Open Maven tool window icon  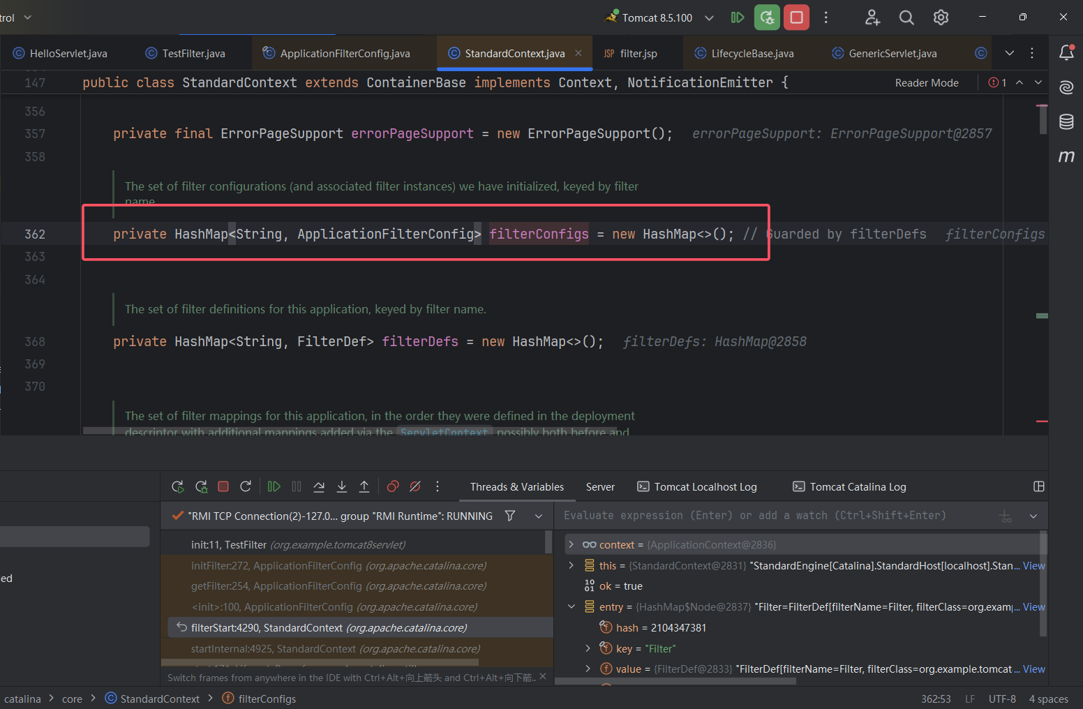[1066, 156]
